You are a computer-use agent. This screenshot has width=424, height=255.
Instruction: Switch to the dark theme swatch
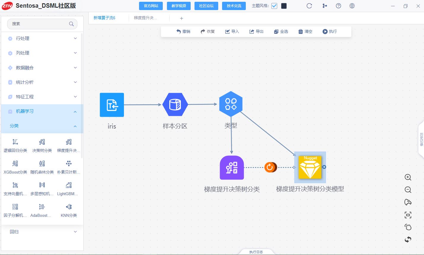click(x=284, y=6)
